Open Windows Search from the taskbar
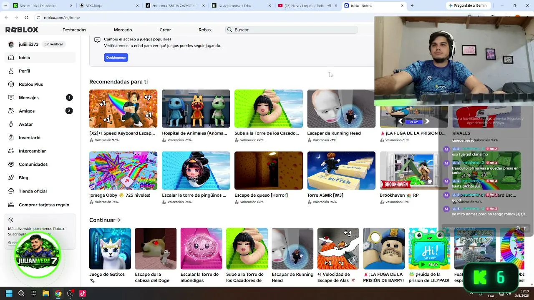This screenshot has height=300, width=534. point(21,293)
